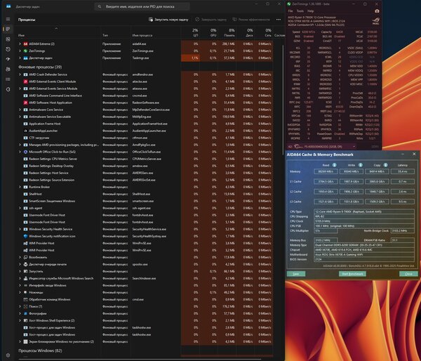Select the ShellHost process row
This screenshot has height=361, width=421.
tap(145, 194)
